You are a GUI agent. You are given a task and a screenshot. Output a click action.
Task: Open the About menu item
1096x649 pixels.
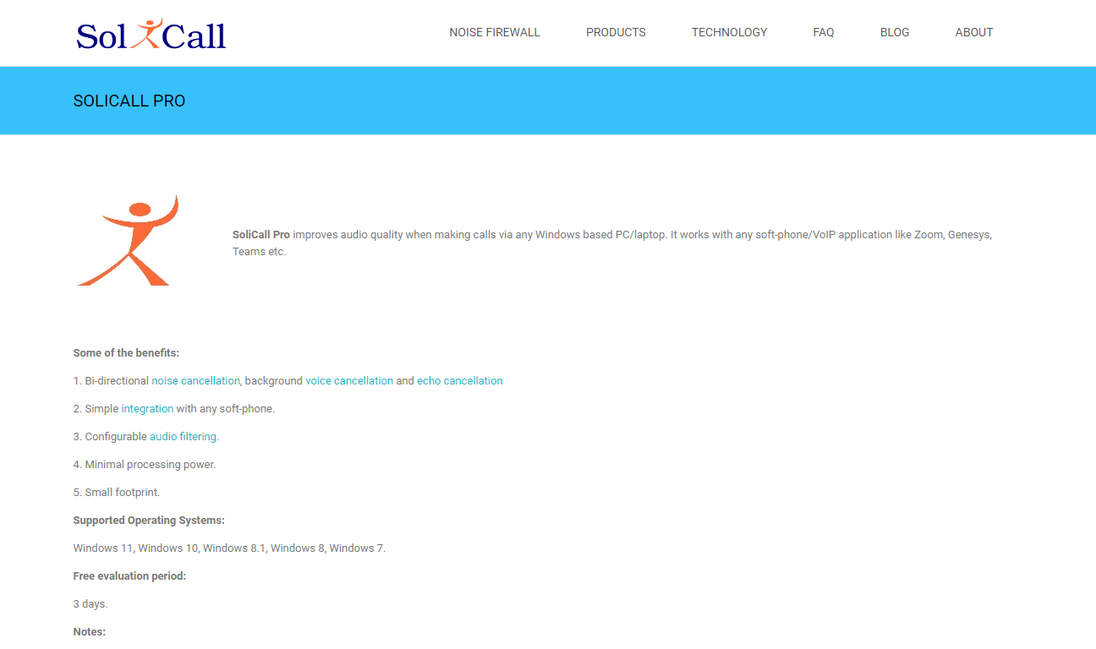coord(973,32)
